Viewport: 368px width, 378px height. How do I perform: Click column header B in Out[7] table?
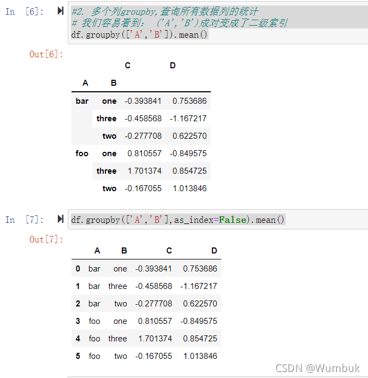124,251
